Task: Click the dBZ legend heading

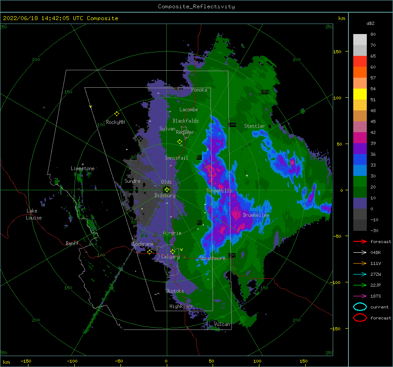Action: coord(370,23)
